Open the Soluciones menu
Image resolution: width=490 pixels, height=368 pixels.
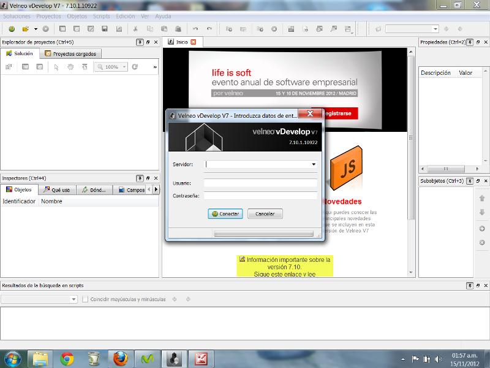[17, 17]
